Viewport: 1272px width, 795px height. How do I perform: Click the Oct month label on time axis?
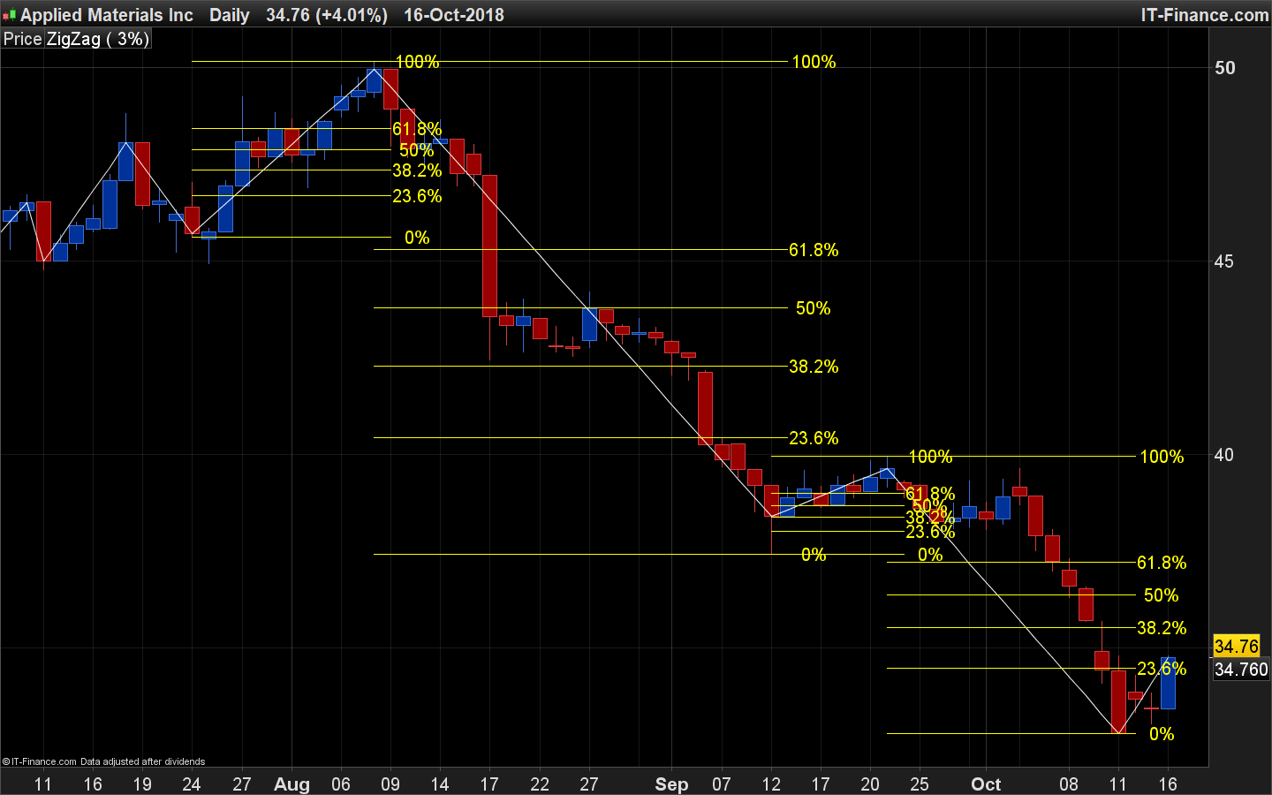coord(986,784)
